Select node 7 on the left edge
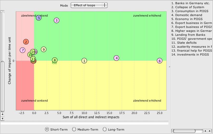 click(23, 50)
